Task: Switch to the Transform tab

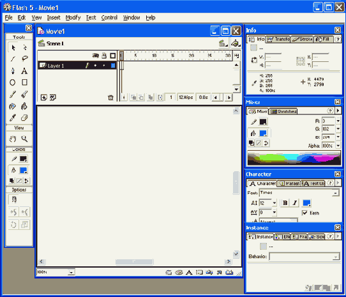Action: [278, 40]
